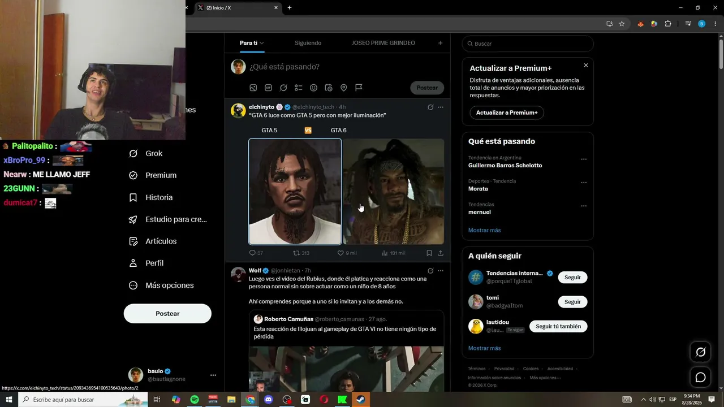View analytics showing 181 mil views

(x=393, y=253)
